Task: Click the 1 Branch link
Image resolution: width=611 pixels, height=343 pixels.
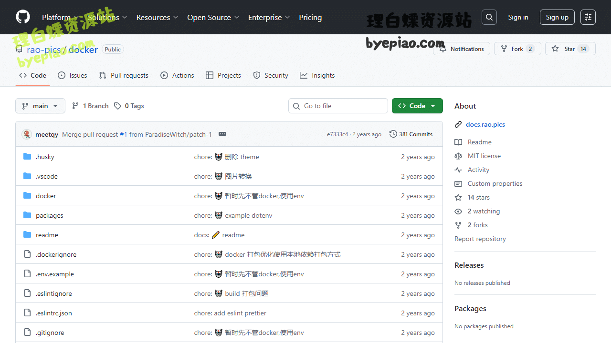Action: click(91, 106)
